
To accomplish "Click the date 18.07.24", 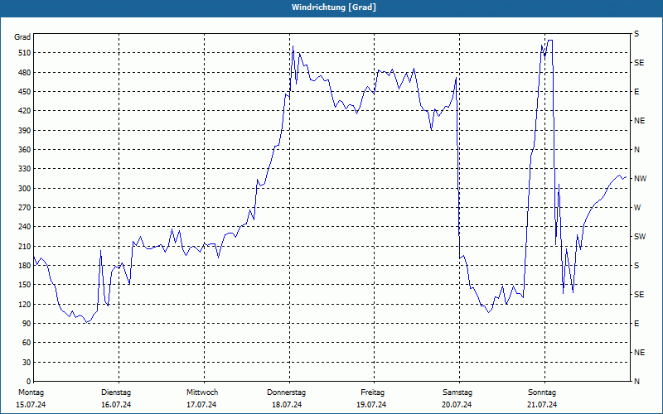I will coord(287,405).
